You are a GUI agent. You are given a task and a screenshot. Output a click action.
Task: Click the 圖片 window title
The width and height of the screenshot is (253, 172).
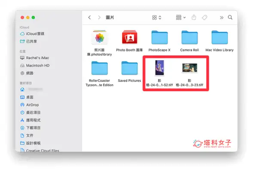[110, 18]
